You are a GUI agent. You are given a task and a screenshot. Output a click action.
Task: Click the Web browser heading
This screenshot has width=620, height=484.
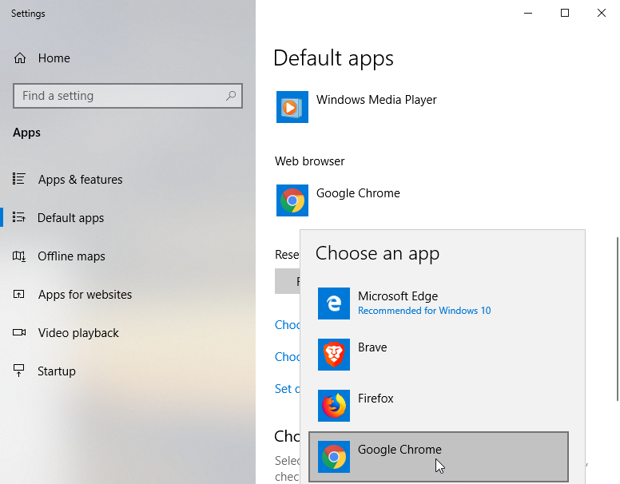[x=310, y=161]
